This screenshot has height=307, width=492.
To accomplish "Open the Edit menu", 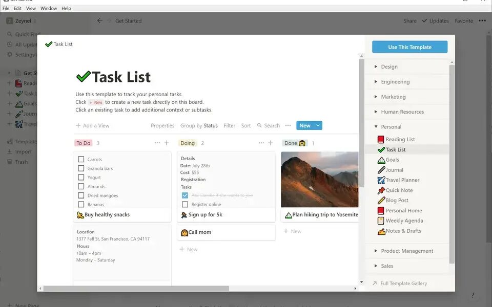I will [x=17, y=8].
